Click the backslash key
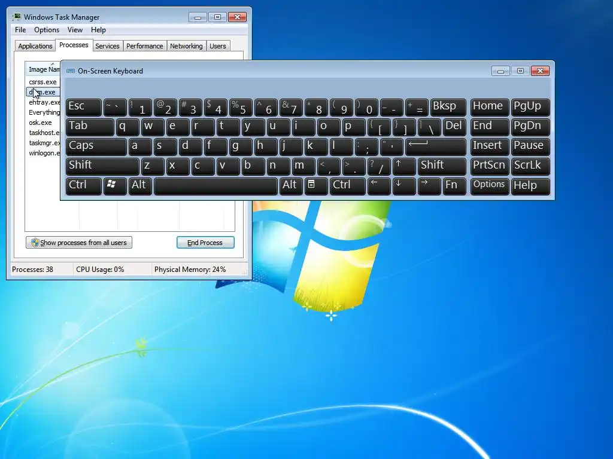 coord(429,127)
